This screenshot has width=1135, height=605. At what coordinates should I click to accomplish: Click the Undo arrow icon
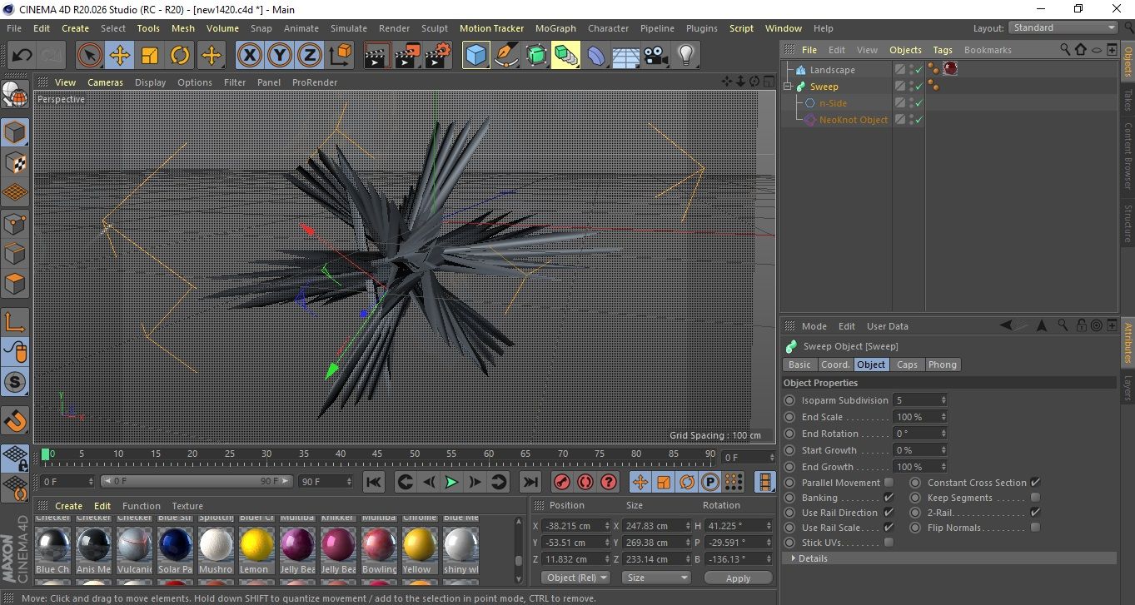tap(22, 56)
